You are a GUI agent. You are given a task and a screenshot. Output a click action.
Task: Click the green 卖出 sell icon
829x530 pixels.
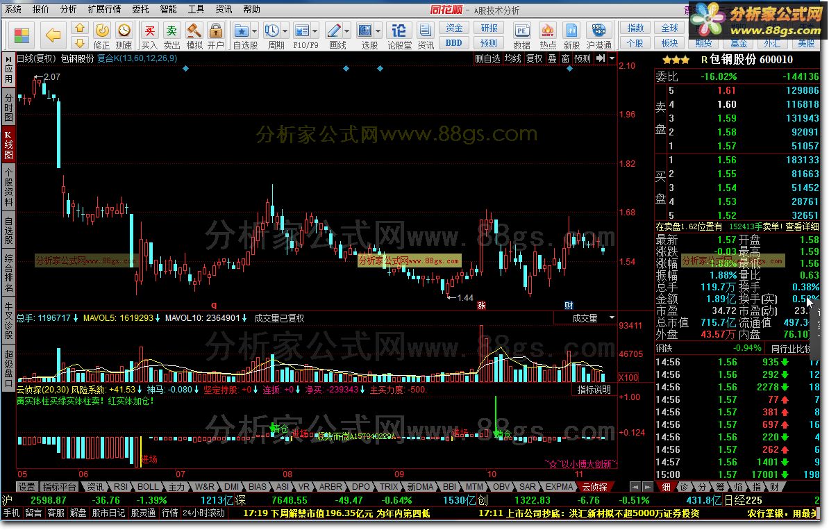point(171,31)
